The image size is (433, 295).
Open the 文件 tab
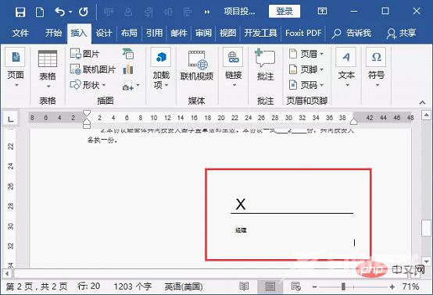pos(20,33)
